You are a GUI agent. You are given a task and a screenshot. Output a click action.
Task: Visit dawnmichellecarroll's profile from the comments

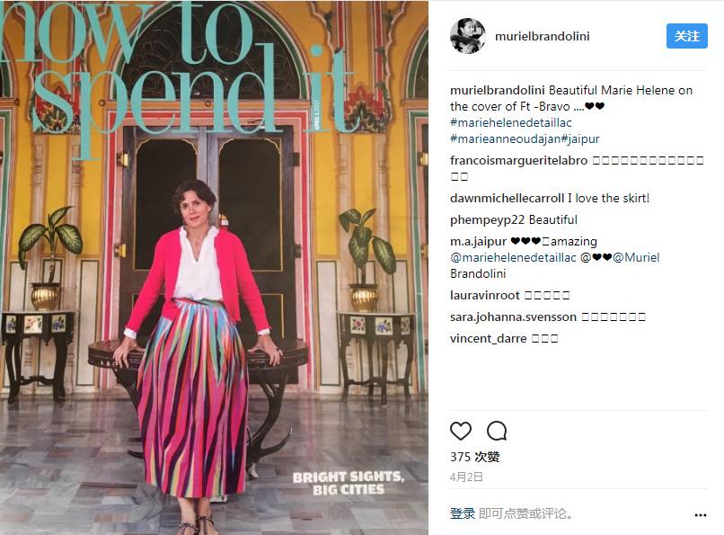coord(507,198)
